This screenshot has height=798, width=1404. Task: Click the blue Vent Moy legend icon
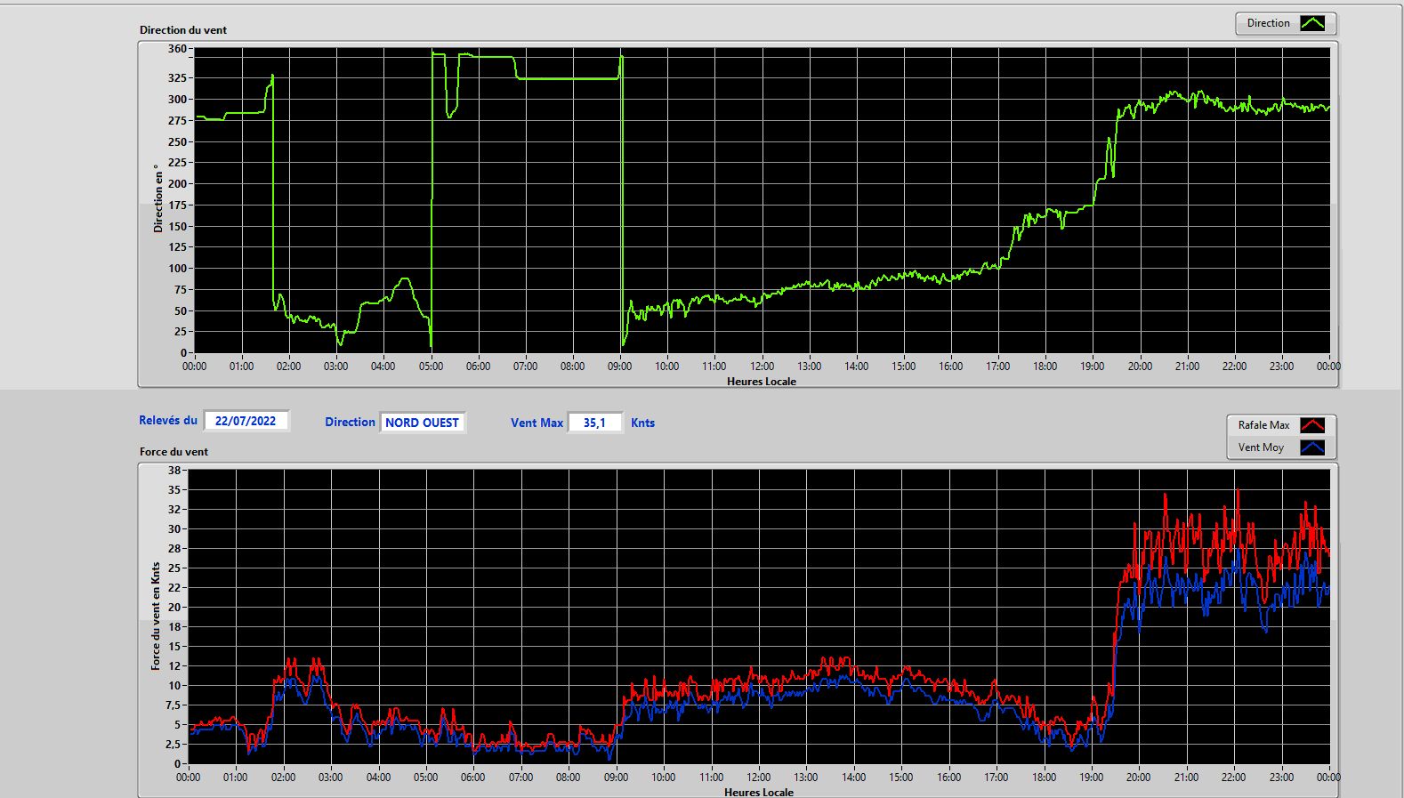pyautogui.click(x=1312, y=447)
